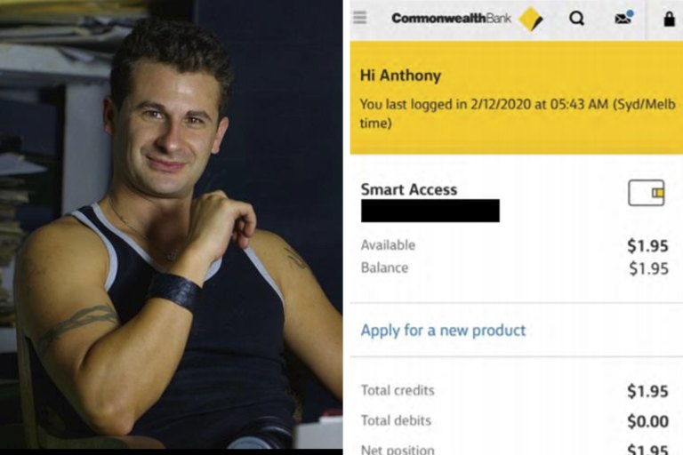
Task: Click the Balance amount $1.95
Action: (648, 268)
